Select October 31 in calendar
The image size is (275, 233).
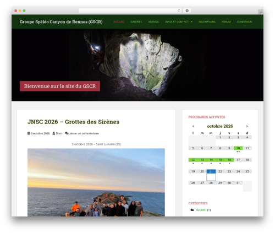tap(238, 183)
